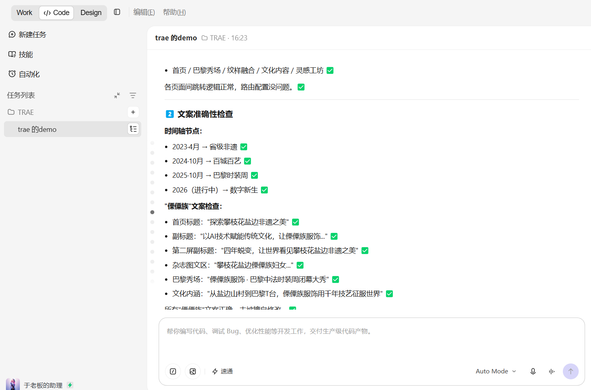This screenshot has height=390, width=591.
Task: Collapse the task list with the arrows icon
Action: point(117,95)
